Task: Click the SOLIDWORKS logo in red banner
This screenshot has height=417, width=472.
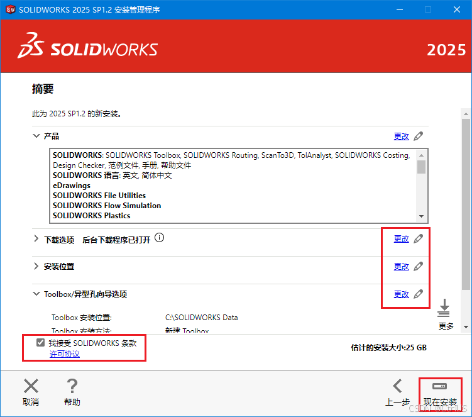Action: coord(87,46)
